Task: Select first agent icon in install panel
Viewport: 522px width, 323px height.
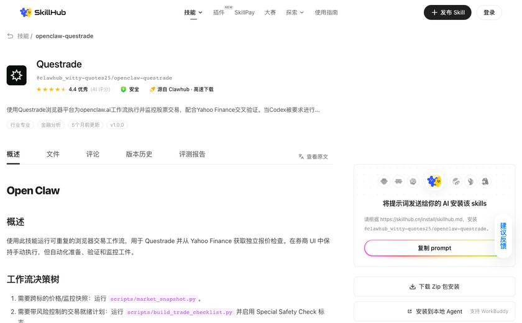Action: (384, 181)
